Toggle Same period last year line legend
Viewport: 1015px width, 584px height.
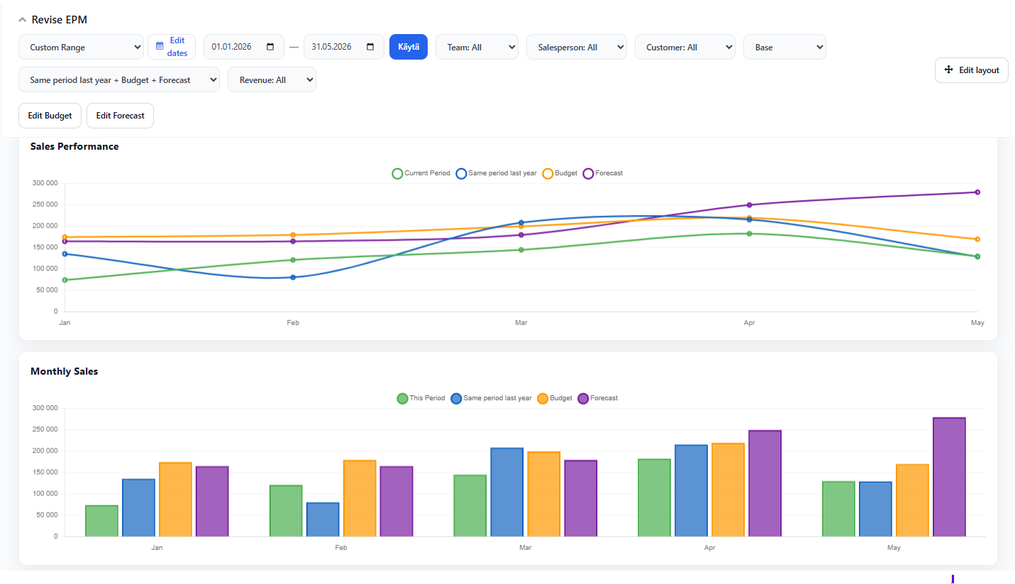tap(497, 173)
